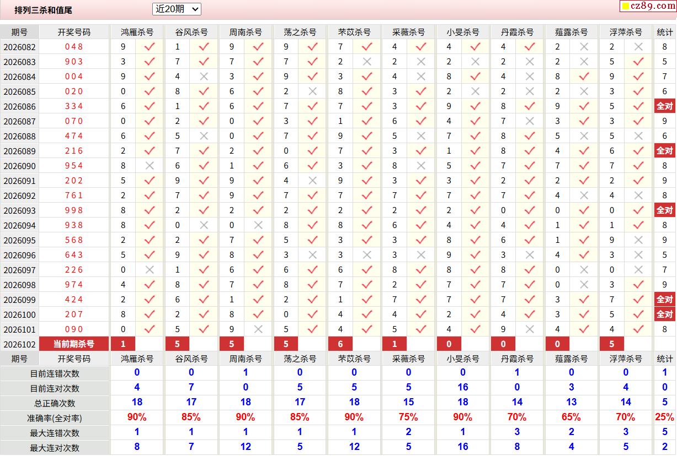677x456 pixels.
Task: Click 芣苡 current kill number 6
Action: [340, 344]
